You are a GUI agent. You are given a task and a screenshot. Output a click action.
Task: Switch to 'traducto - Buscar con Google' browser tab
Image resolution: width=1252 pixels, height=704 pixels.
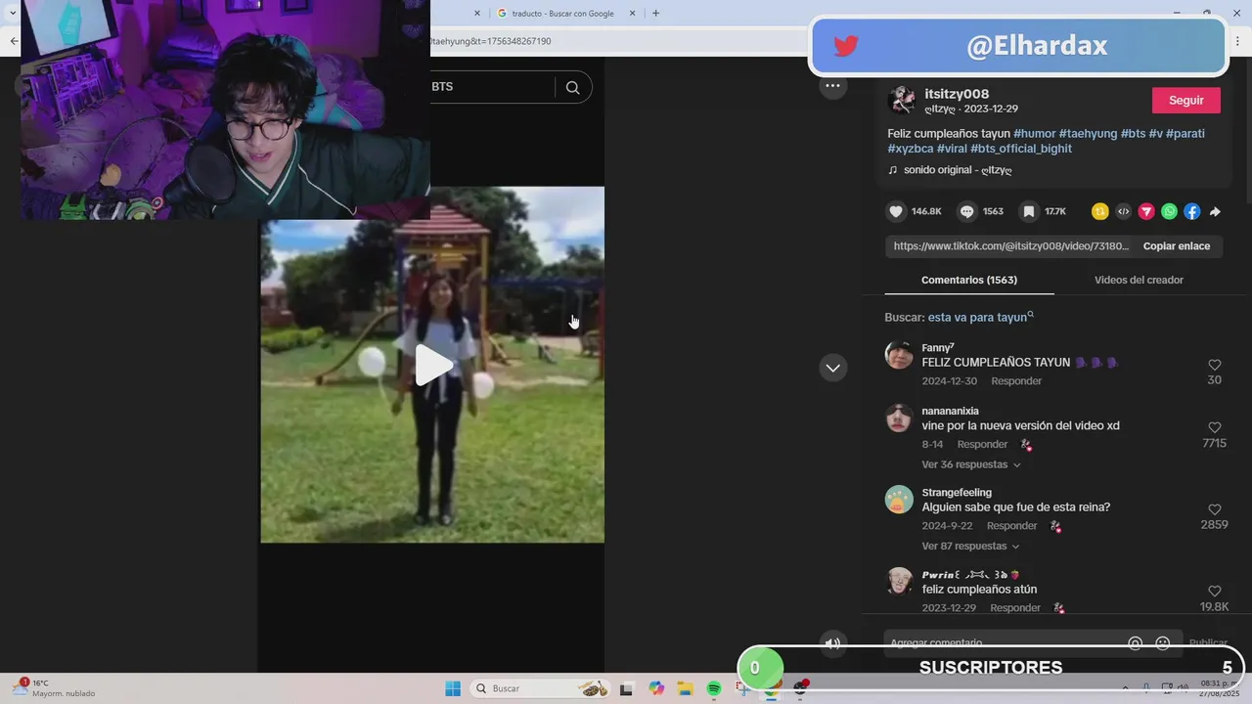(x=562, y=14)
